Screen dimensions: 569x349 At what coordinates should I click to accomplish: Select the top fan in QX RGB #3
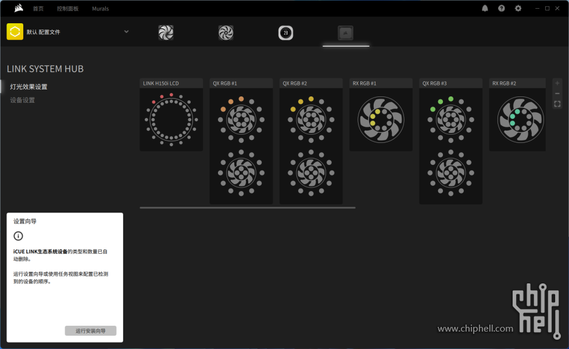coord(450,119)
